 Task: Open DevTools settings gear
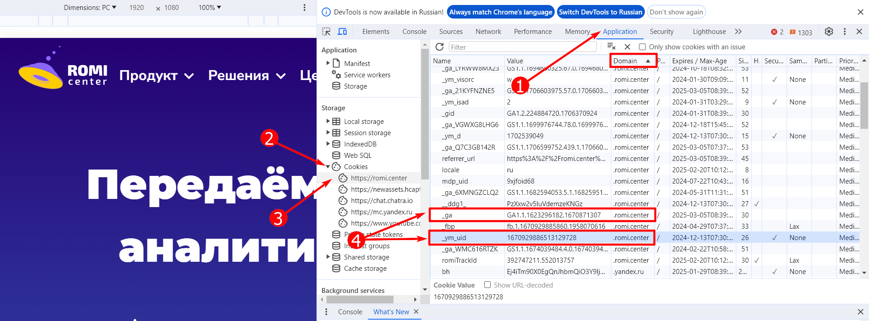pos(829,32)
